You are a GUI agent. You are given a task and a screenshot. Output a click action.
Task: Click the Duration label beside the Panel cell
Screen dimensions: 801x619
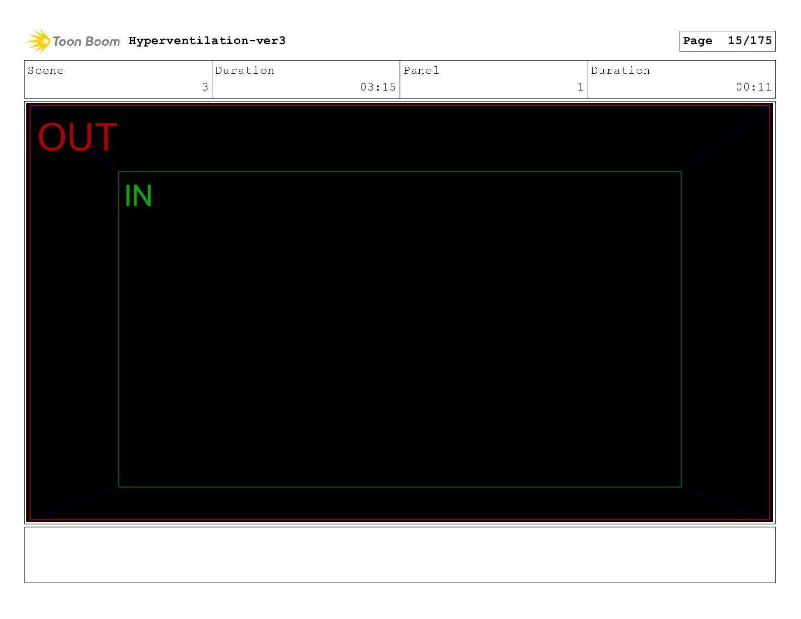click(x=620, y=70)
